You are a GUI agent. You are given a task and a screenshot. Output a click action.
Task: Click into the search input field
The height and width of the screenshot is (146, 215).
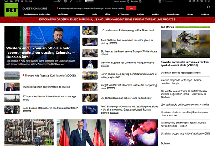[x=187, y=7]
